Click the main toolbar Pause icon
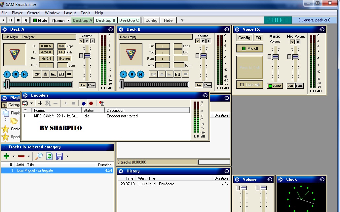Image resolution: width=340 pixels, height=212 pixels. 11,20
